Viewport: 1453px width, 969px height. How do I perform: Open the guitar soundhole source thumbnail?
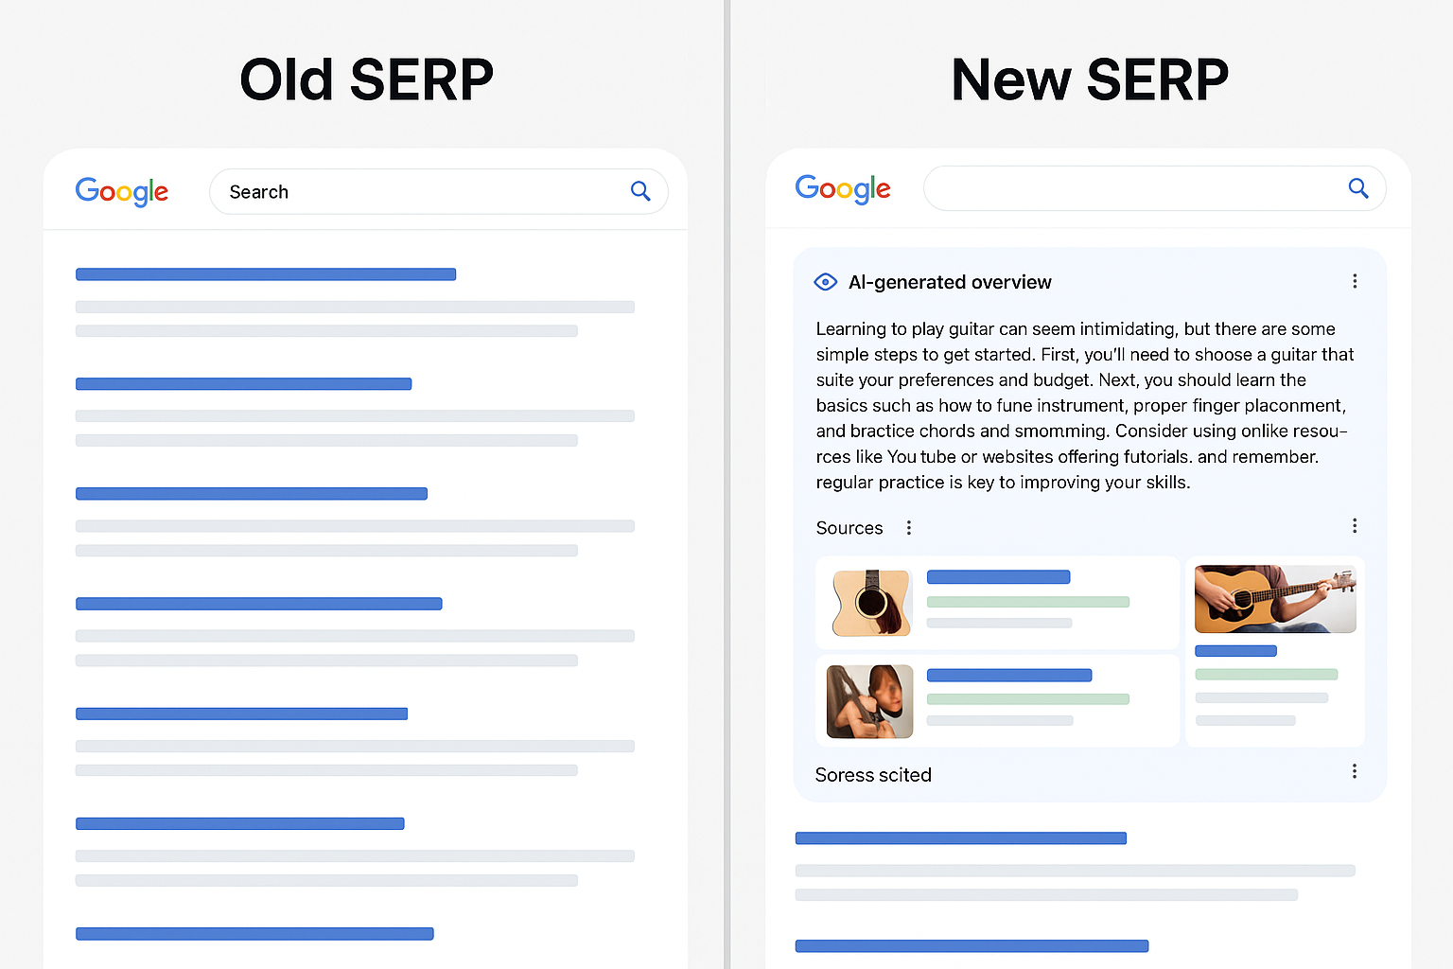(871, 603)
